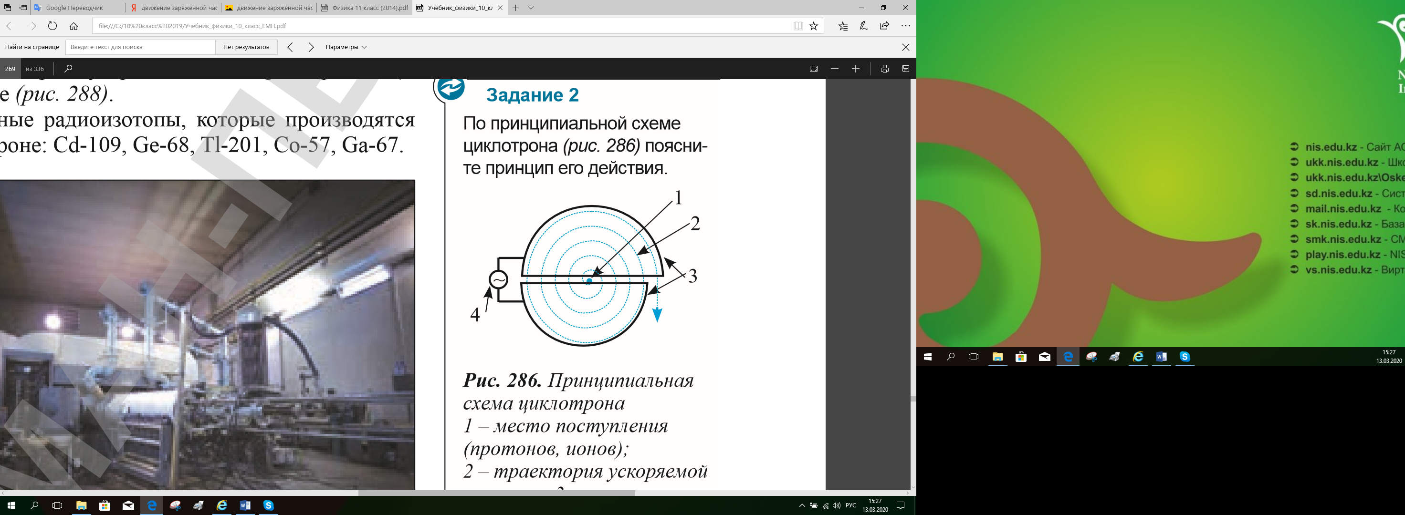Open Edge on the second monitor taskbar
This screenshot has height=515, width=1405.
[x=1068, y=357]
